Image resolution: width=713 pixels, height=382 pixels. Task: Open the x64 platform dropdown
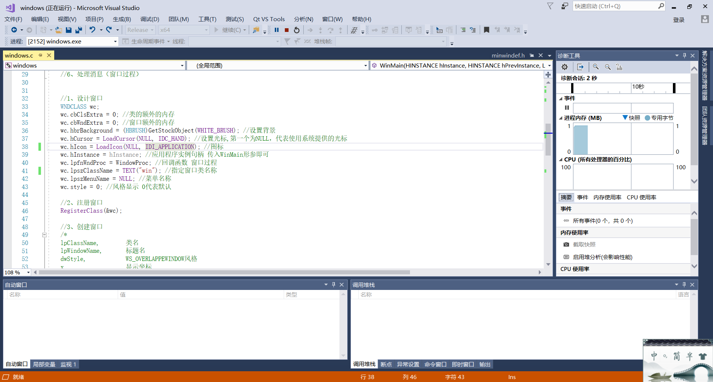(x=206, y=30)
